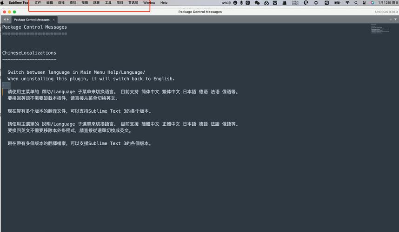Open Control Center icon
Screen dimensions: 399x232
[364, 2]
